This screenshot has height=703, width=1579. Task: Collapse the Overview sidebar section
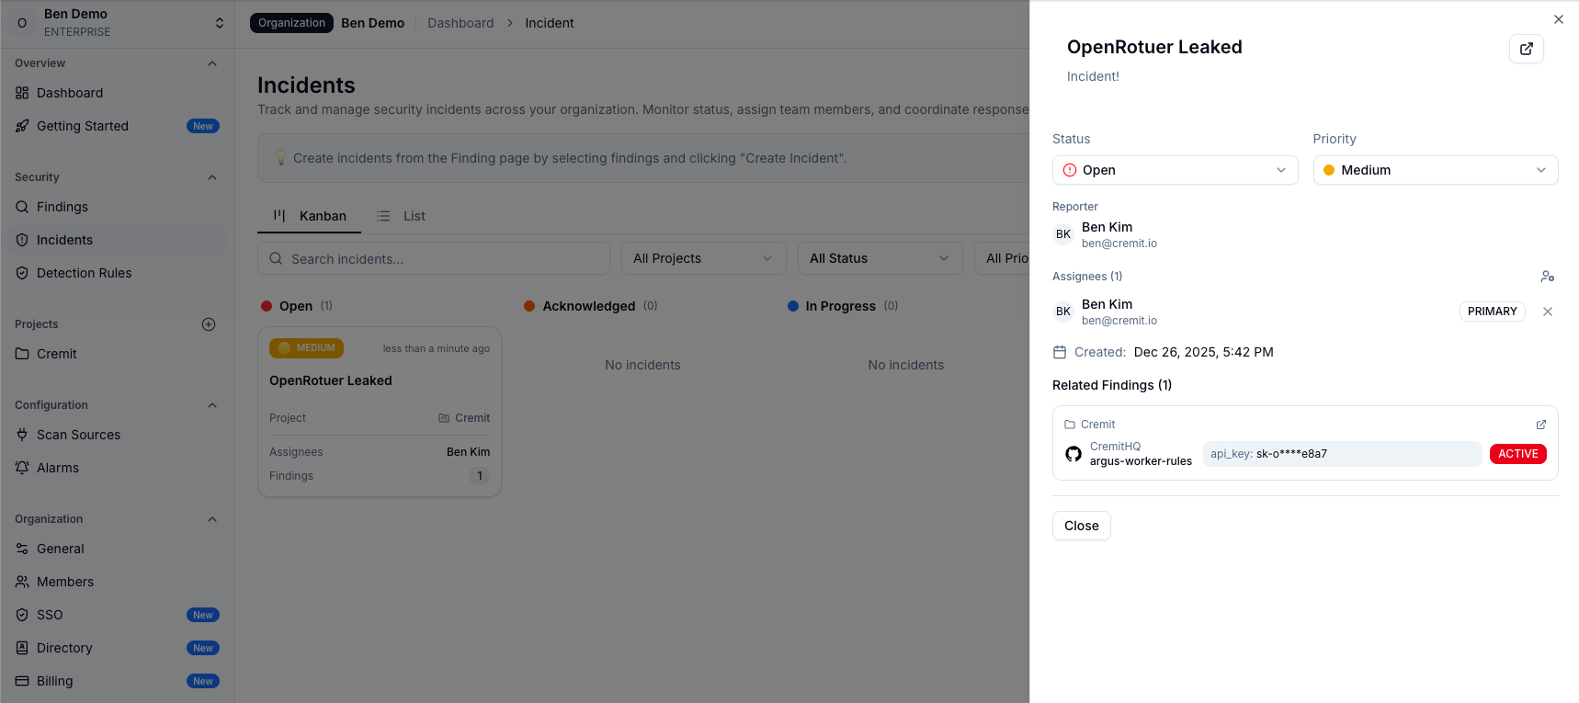pyautogui.click(x=212, y=63)
